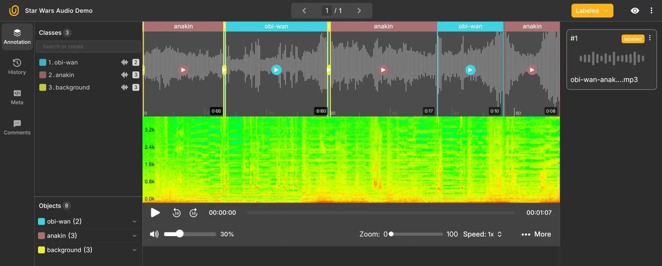This screenshot has height=266, width=662.
Task: Skip forward 10 seconds icon
Action: (x=194, y=213)
